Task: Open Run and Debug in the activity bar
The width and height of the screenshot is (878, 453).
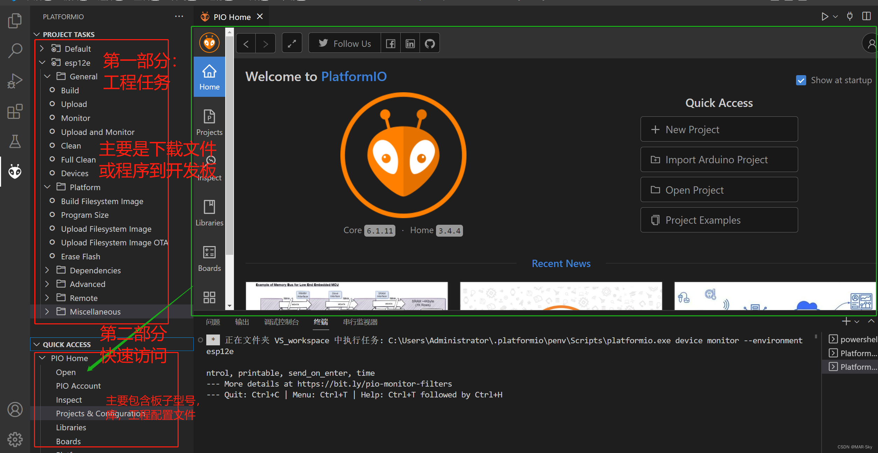Action: (x=15, y=80)
